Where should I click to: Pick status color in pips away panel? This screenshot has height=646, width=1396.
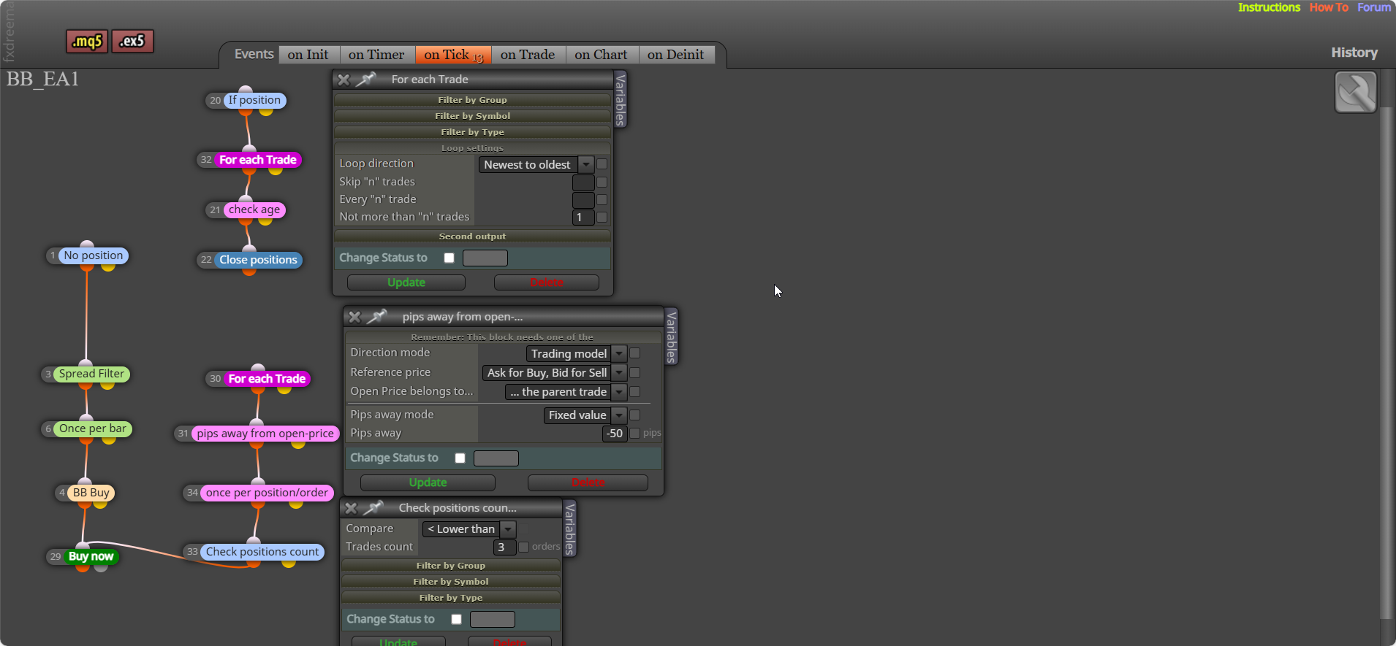coord(496,458)
